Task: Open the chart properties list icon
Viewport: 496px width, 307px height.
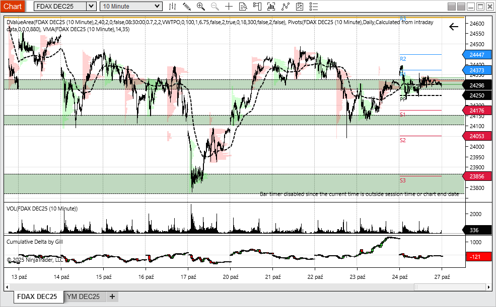Action: click(314, 7)
